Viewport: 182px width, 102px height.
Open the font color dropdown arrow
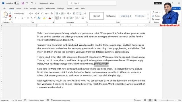(52, 18)
